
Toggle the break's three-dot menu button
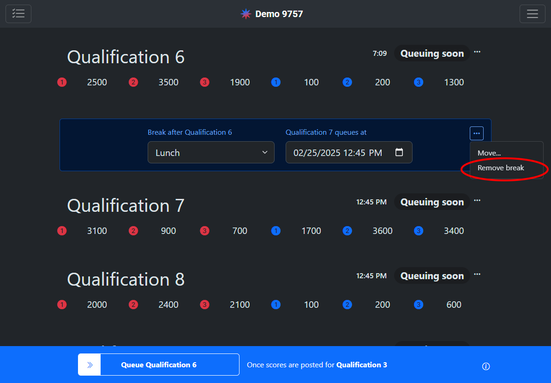coord(477,133)
